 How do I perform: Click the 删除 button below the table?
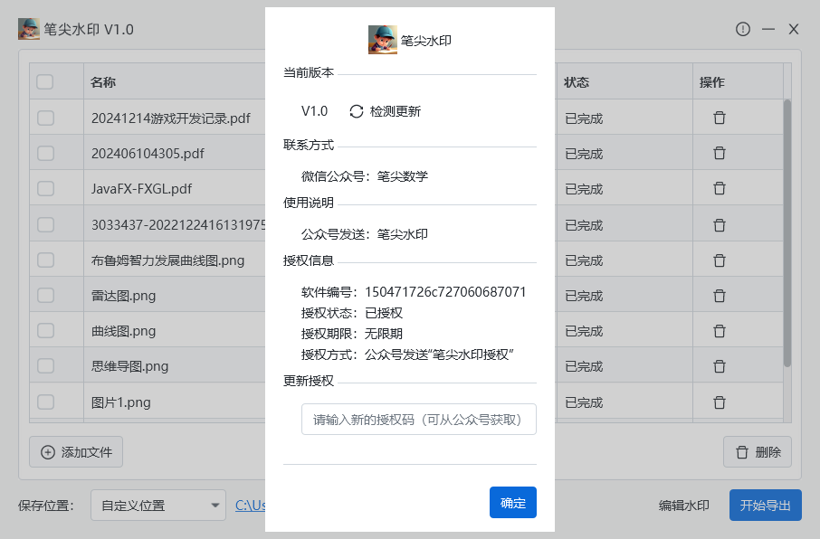(x=758, y=451)
